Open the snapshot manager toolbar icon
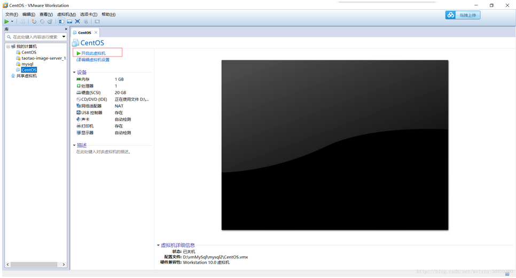This screenshot has height=278, width=516. point(50,21)
